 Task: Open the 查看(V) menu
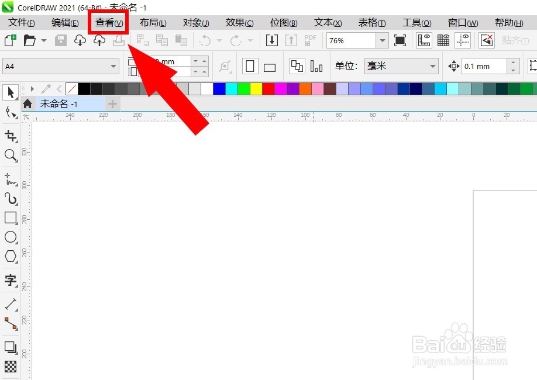tap(109, 23)
